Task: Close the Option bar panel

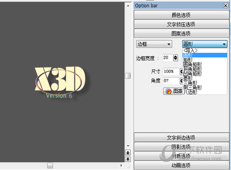Action: point(226,6)
